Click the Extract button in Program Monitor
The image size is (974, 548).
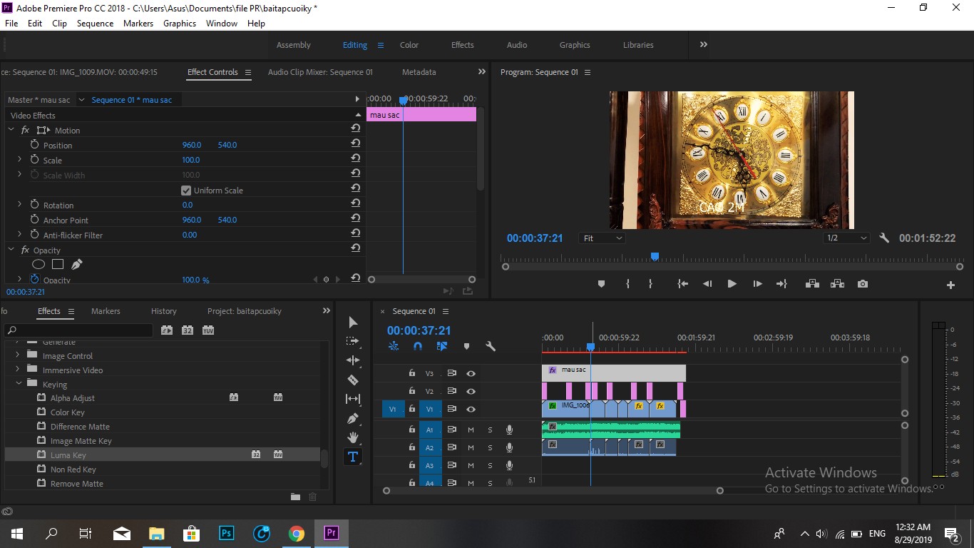click(x=837, y=284)
